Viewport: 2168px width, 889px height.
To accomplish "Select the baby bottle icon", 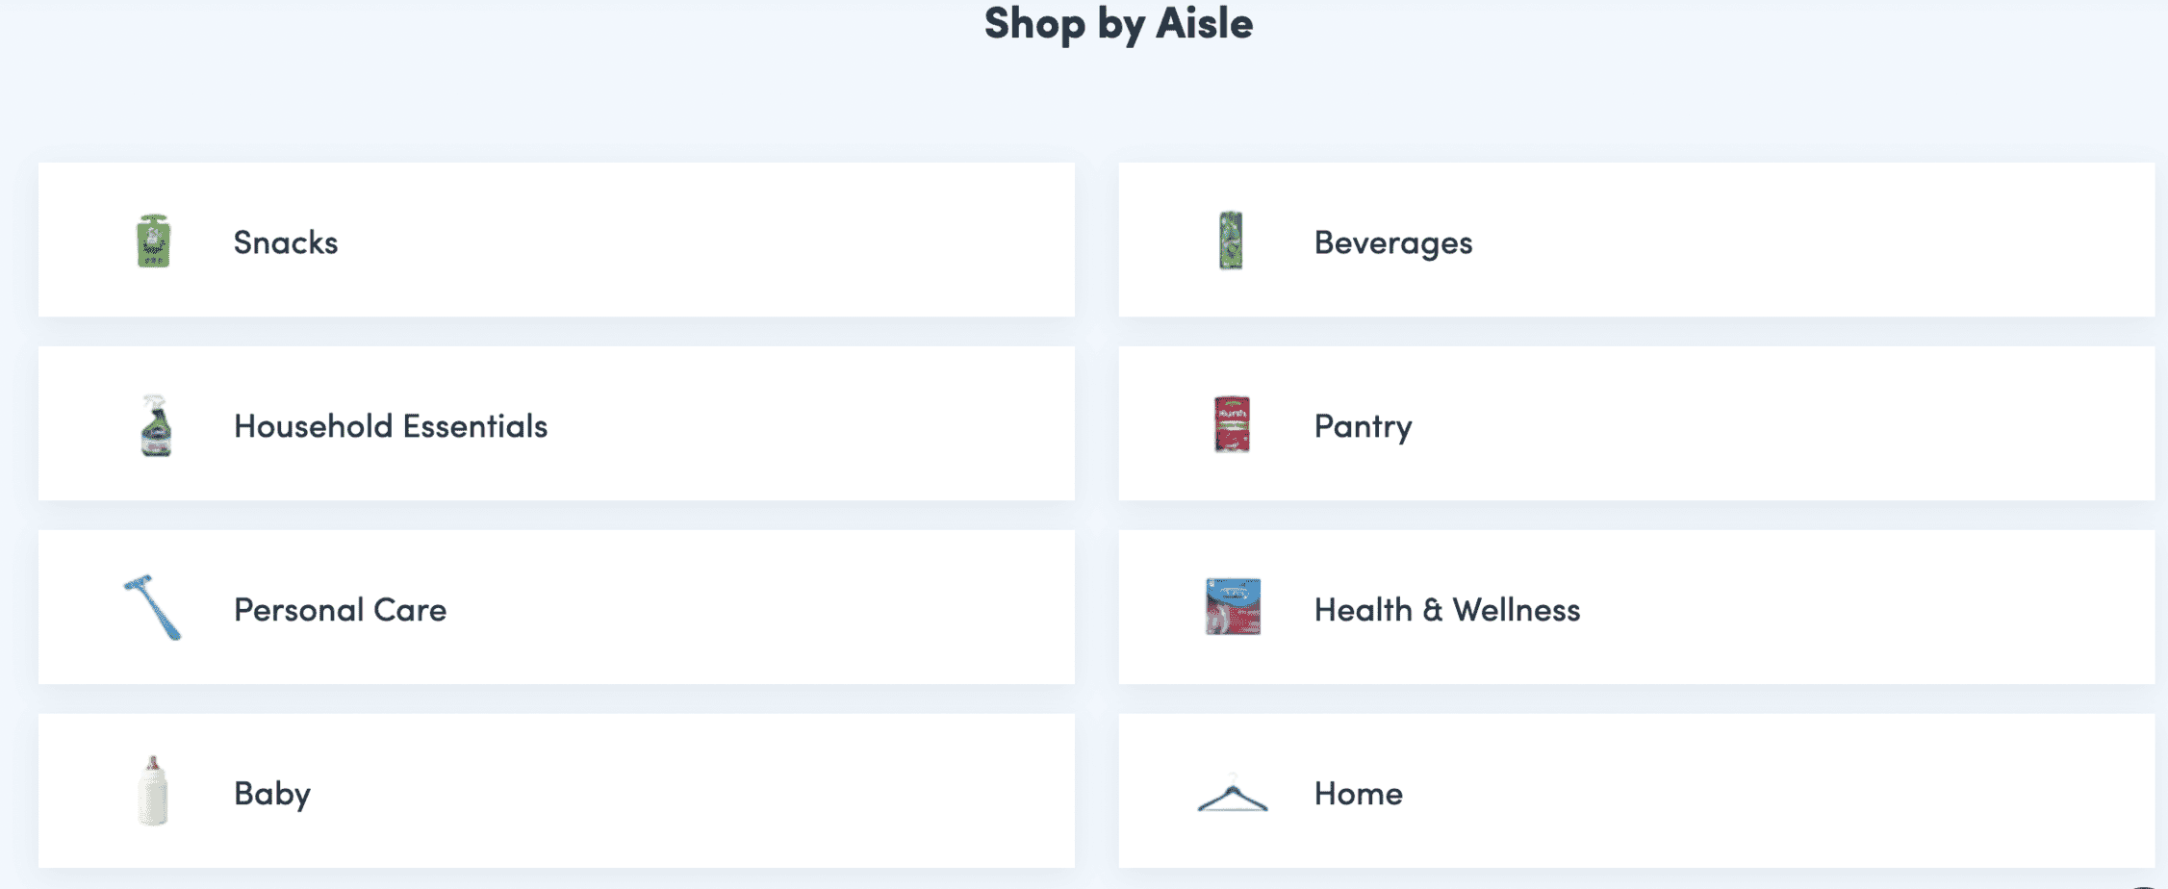I will pyautogui.click(x=153, y=791).
